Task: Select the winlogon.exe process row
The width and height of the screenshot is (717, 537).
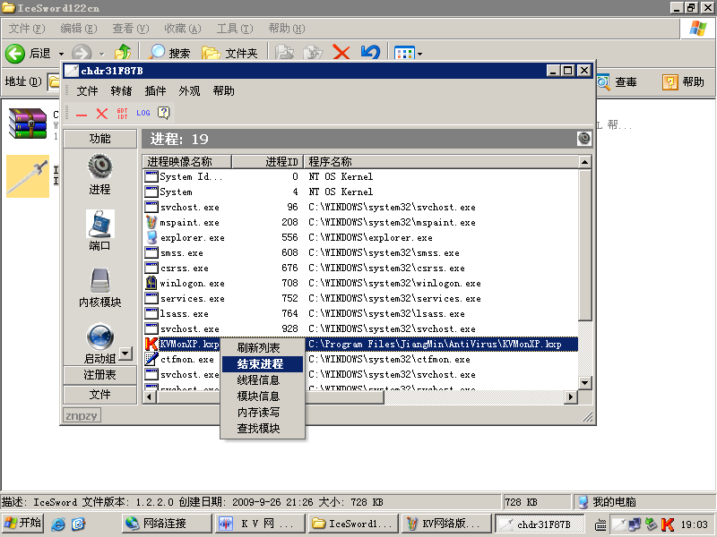Action: coord(361,283)
